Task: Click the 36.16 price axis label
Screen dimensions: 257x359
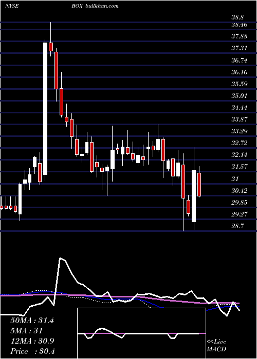Action: 240,72
